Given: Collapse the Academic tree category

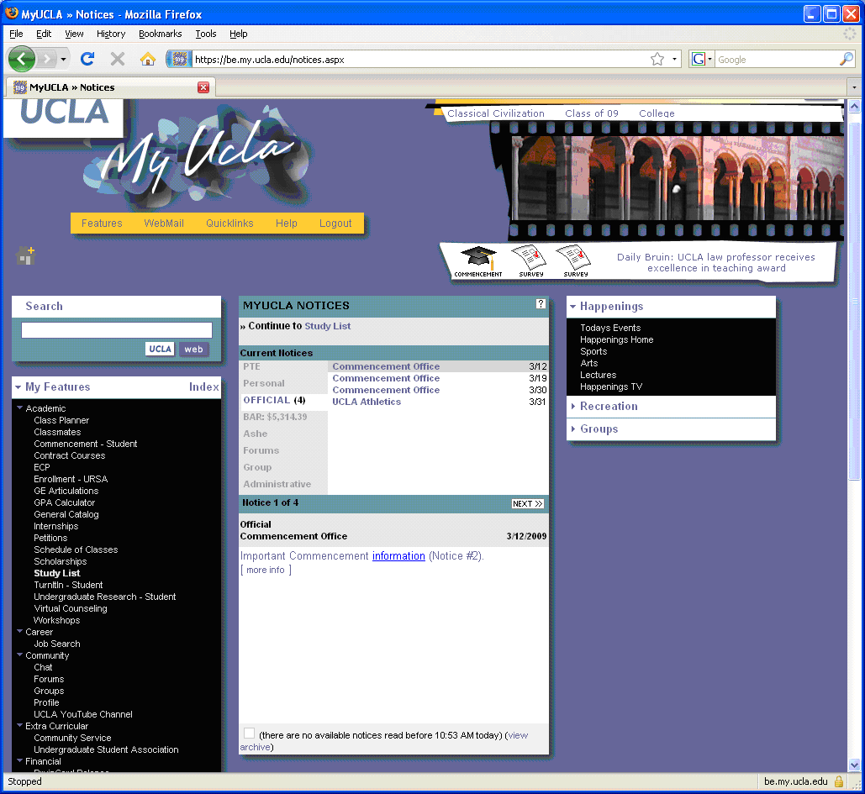Looking at the screenshot, I should [x=20, y=408].
